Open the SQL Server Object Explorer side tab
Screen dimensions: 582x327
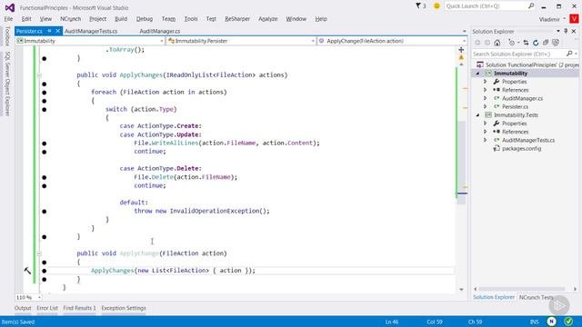pyautogui.click(x=7, y=84)
